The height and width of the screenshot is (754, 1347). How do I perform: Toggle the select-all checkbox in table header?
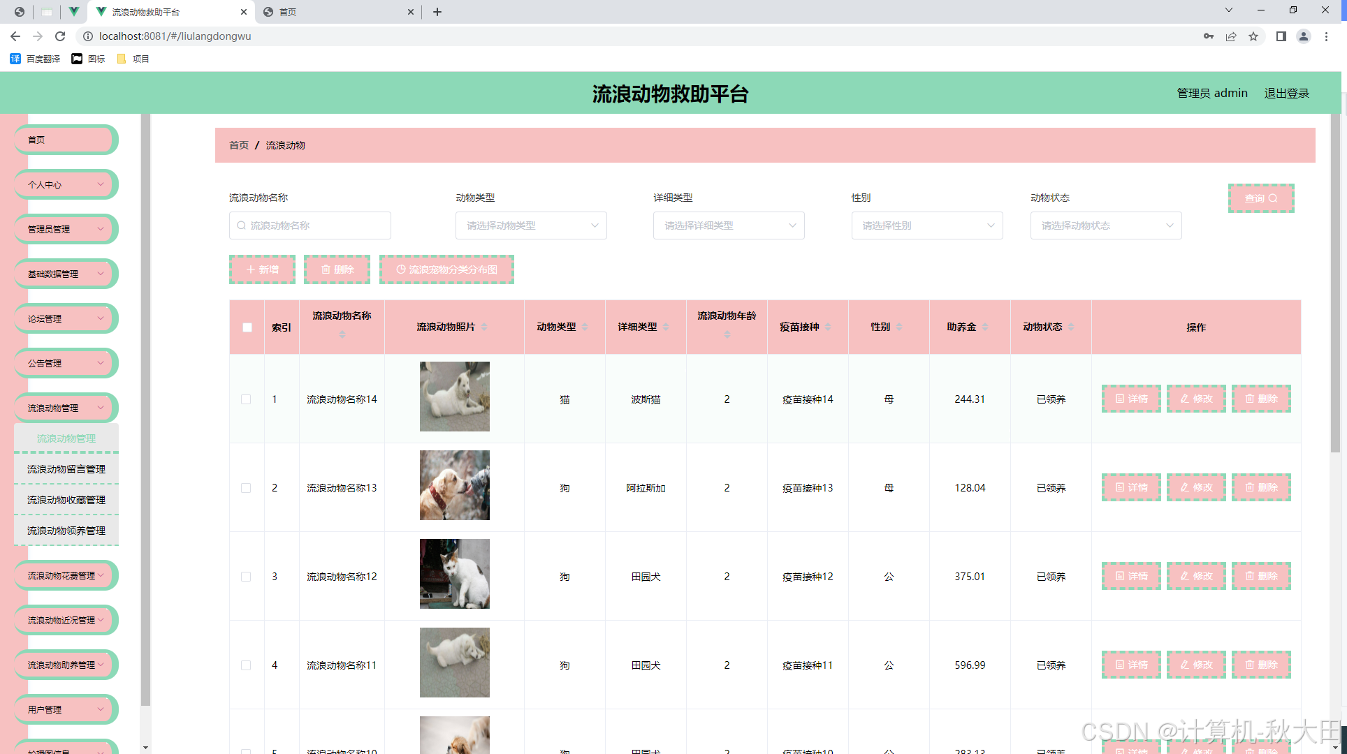(247, 327)
